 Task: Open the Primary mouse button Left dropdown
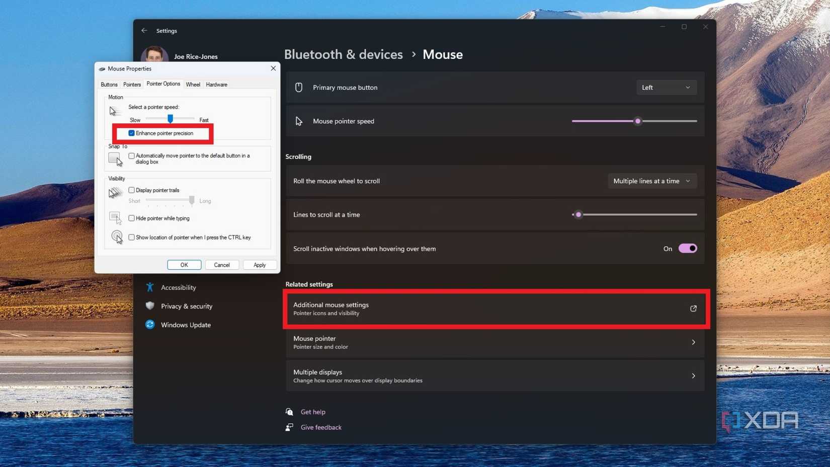[x=667, y=88]
